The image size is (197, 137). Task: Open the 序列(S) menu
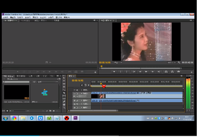point(35,17)
